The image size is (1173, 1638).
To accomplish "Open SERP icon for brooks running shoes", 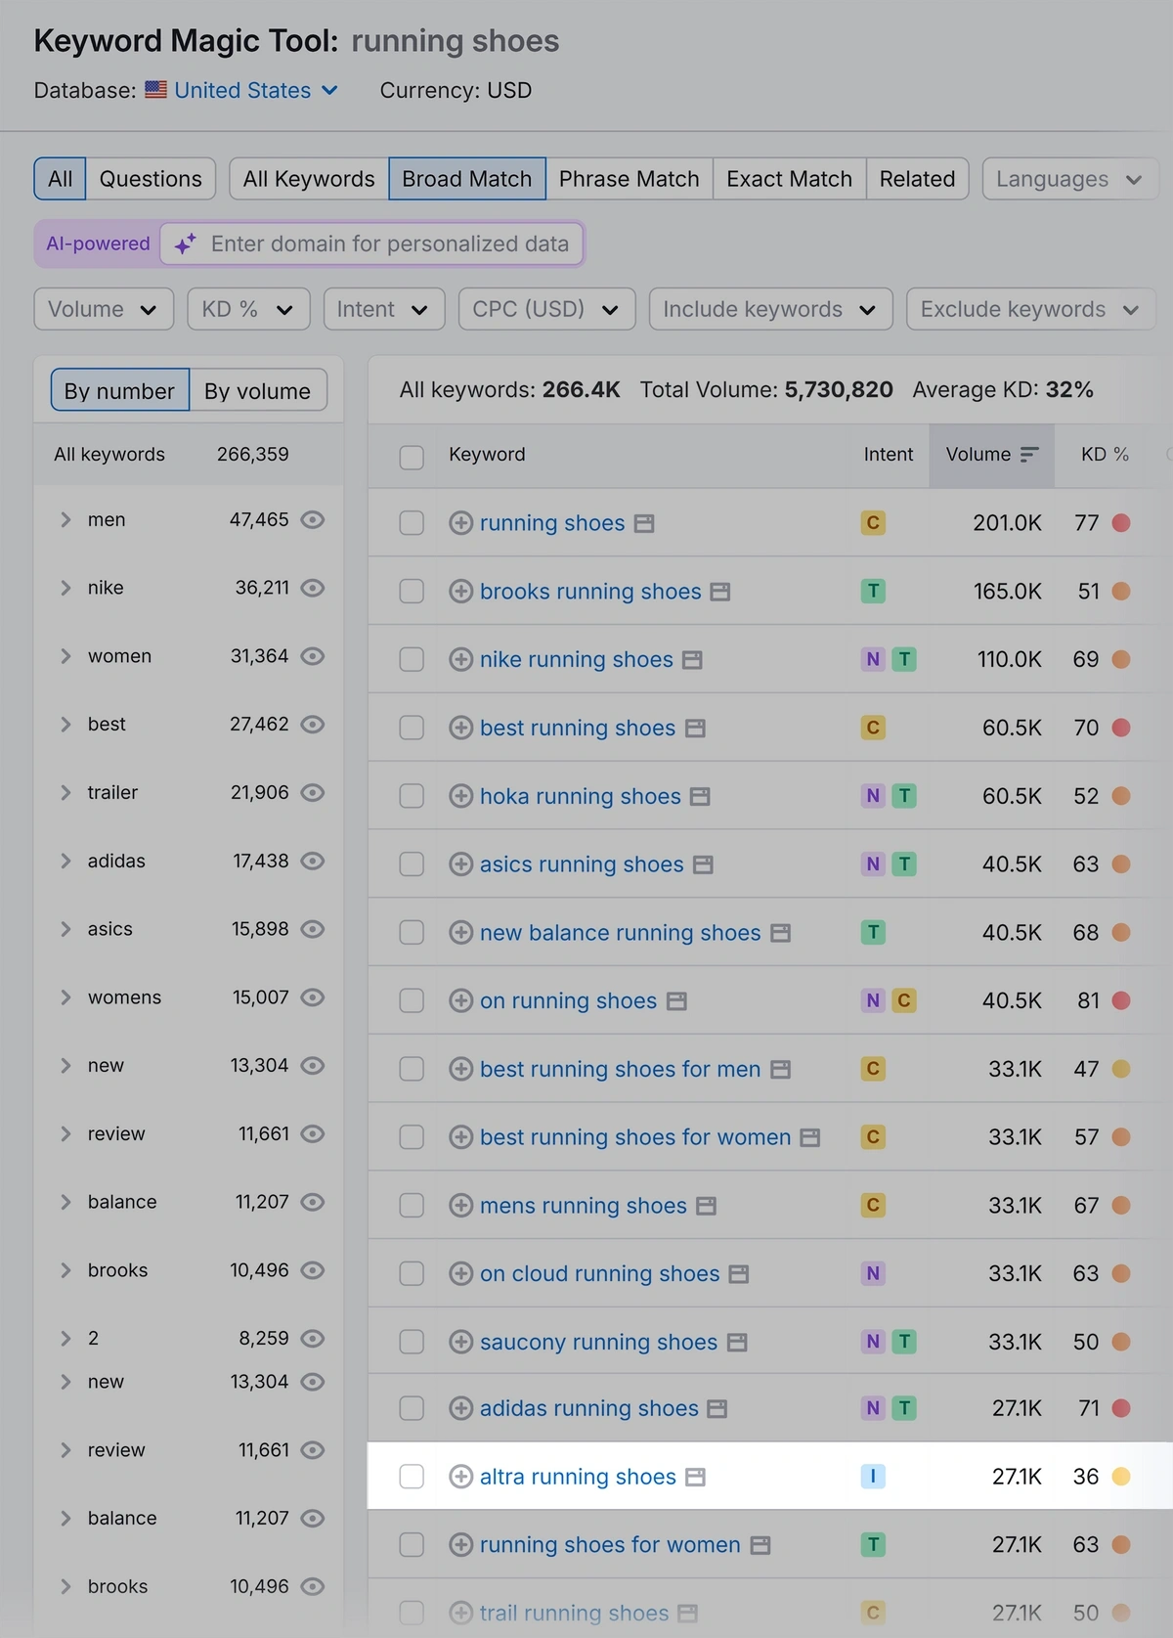I will (720, 592).
